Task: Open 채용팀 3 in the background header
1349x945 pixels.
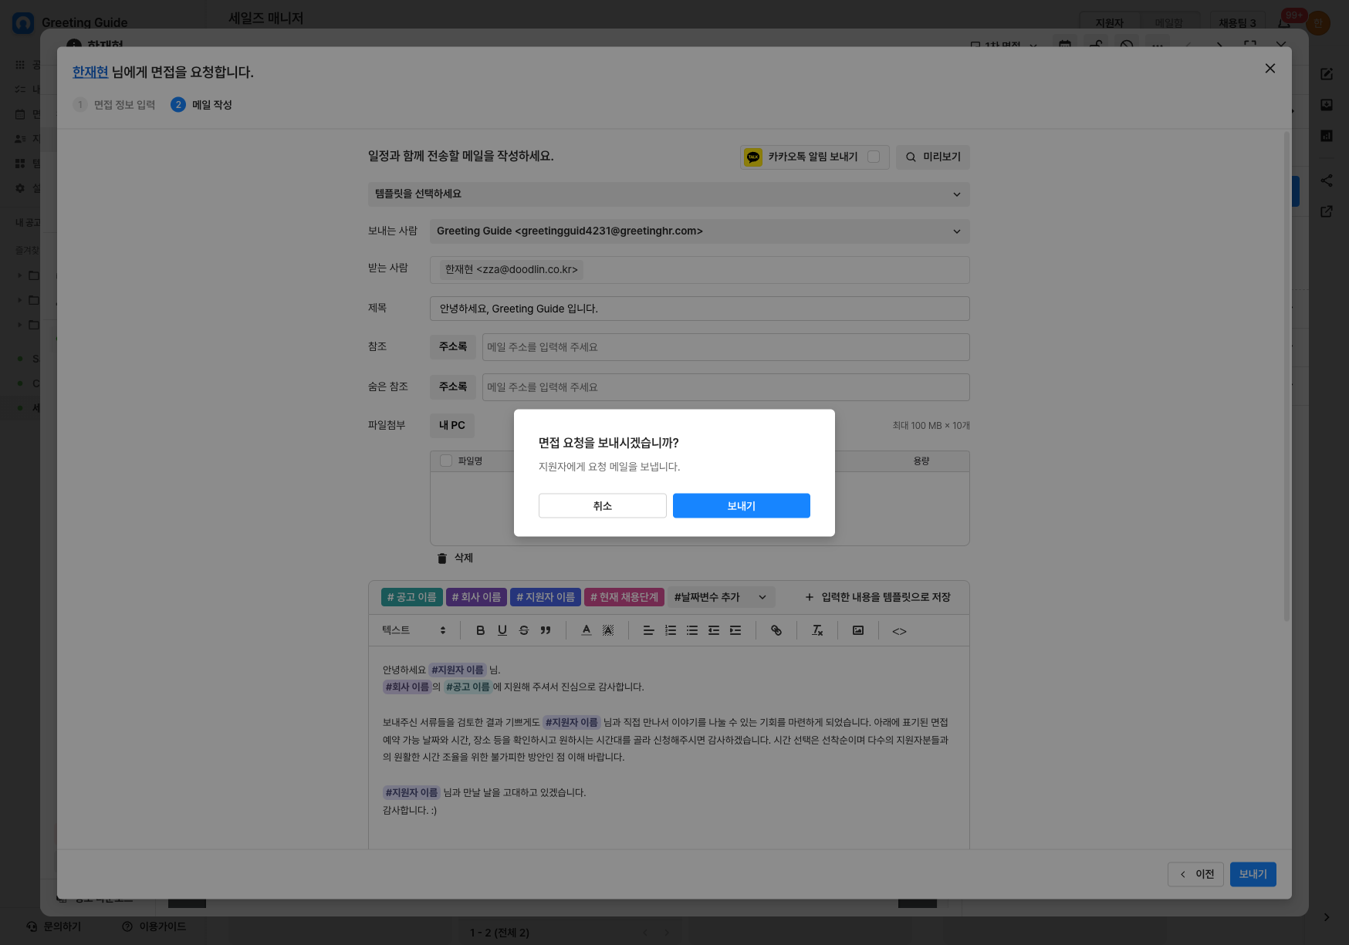Action: (x=1237, y=23)
